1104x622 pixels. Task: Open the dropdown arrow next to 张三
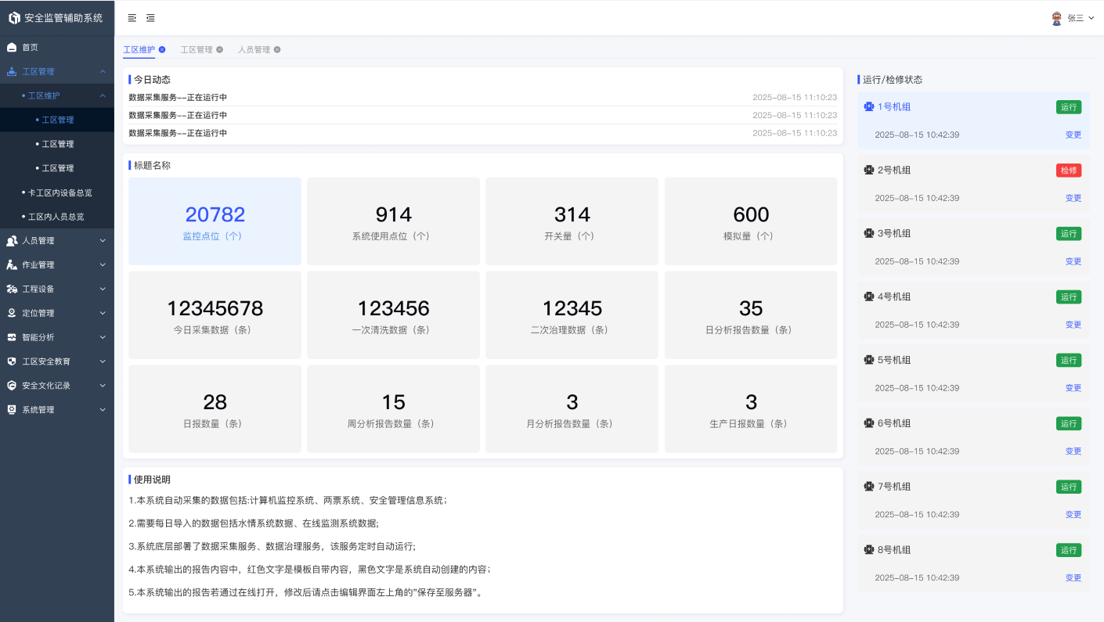point(1091,18)
